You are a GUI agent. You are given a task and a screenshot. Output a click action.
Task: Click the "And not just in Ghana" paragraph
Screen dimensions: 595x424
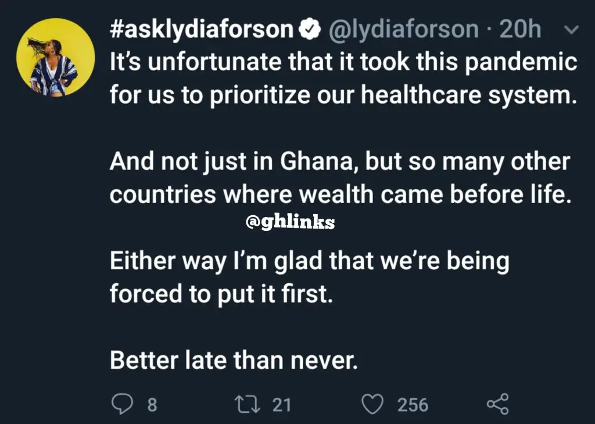tap(340, 178)
